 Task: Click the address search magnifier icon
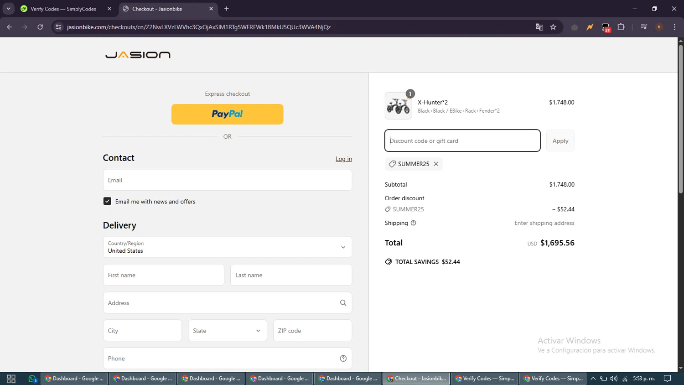343,303
